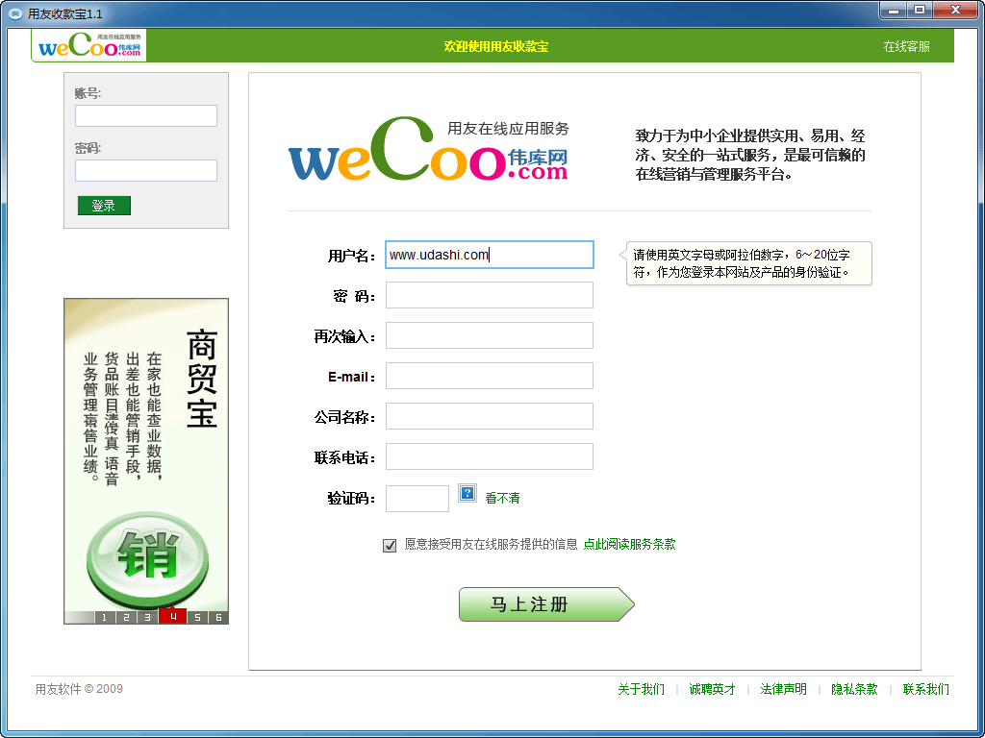Select banner slide 5

[x=196, y=617]
